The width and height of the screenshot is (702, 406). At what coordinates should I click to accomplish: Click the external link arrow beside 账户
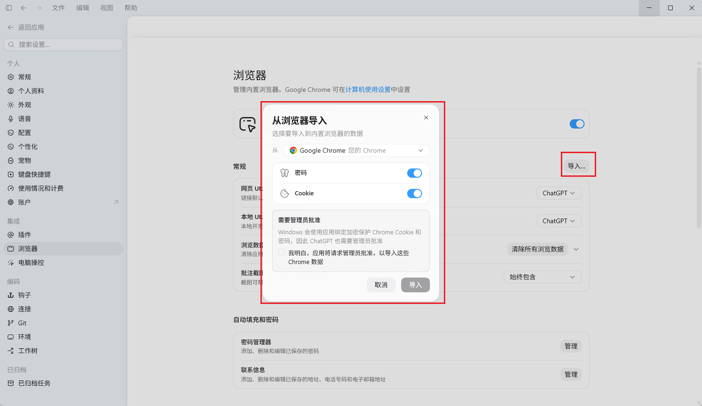[x=116, y=202]
